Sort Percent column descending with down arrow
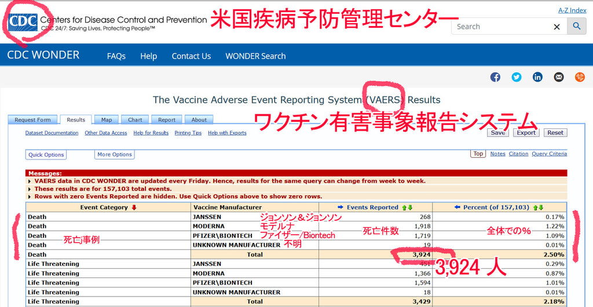The height and width of the screenshot is (307, 593). (x=541, y=208)
